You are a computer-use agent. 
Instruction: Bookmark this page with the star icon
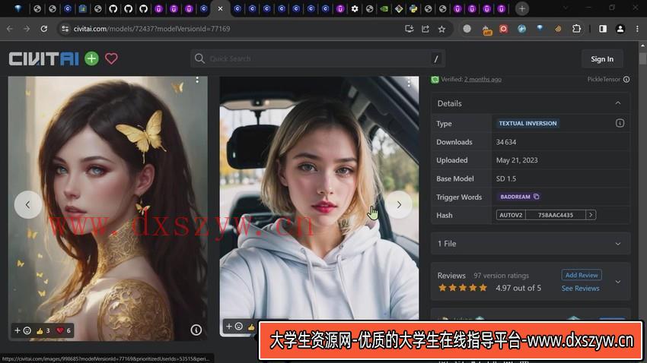tap(442, 29)
